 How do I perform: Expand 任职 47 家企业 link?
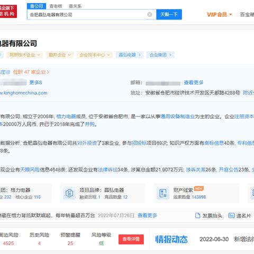pos(31,72)
